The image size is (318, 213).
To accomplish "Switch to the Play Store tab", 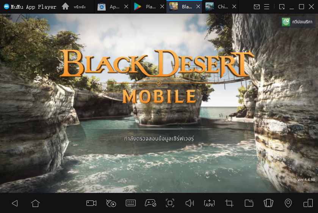I will [147, 7].
